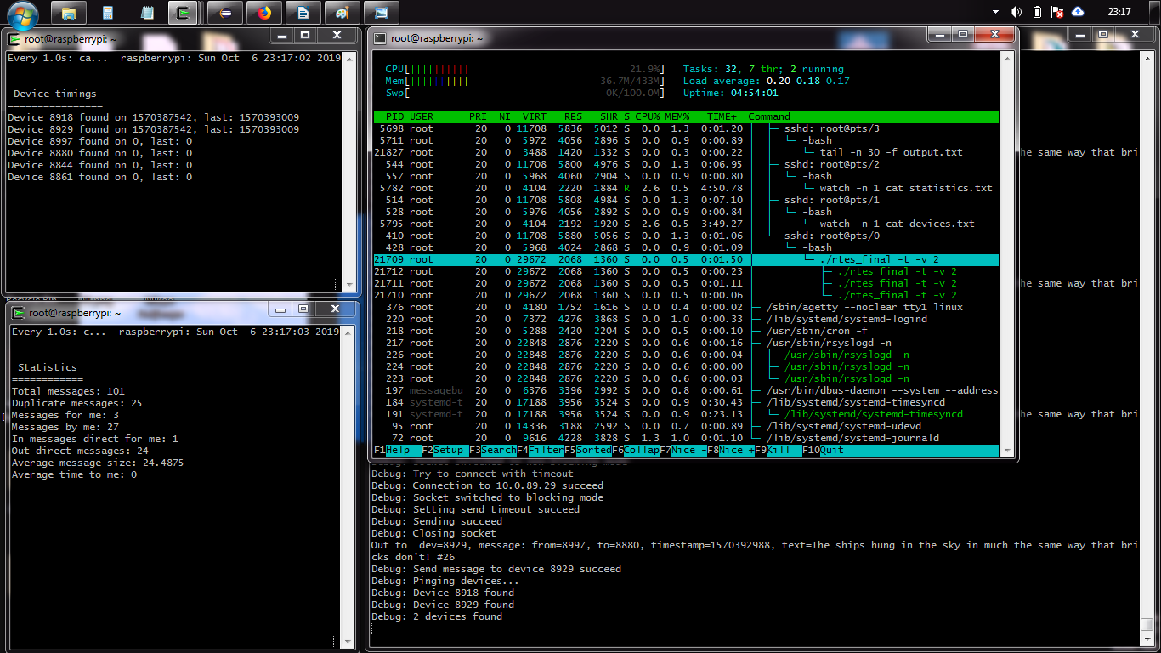The image size is (1161, 653).
Task: Open Eclipse from the taskbar
Action: point(224,13)
